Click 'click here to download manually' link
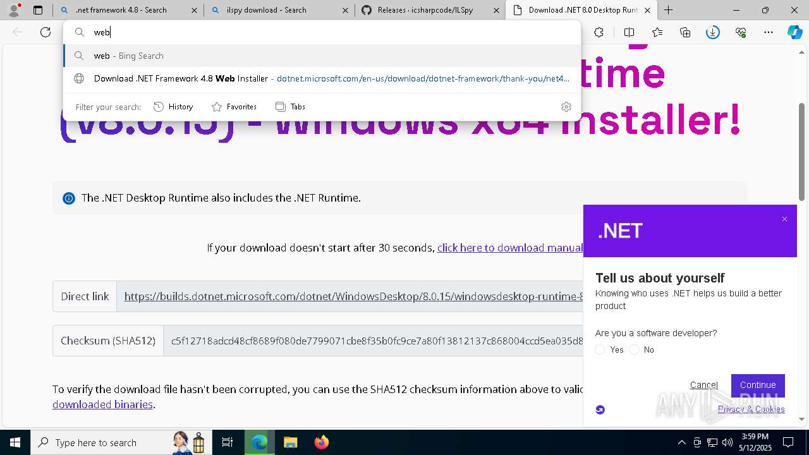This screenshot has height=455, width=809. (x=510, y=248)
